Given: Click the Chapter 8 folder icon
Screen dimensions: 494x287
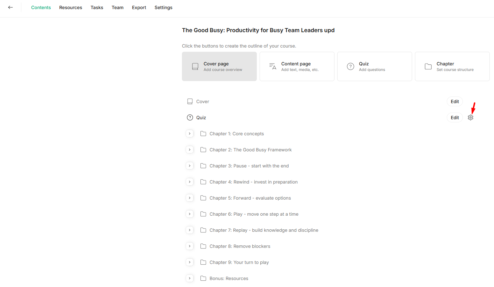Looking at the screenshot, I should [203, 246].
